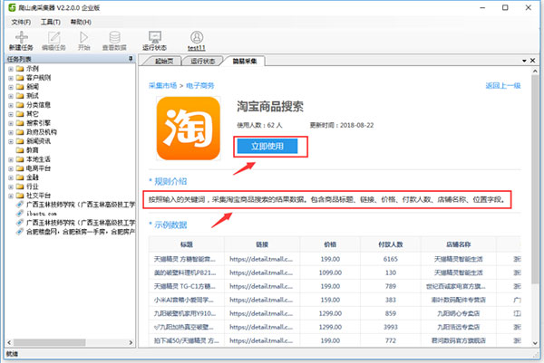Expand the 政府及机构 folder node

[11, 132]
